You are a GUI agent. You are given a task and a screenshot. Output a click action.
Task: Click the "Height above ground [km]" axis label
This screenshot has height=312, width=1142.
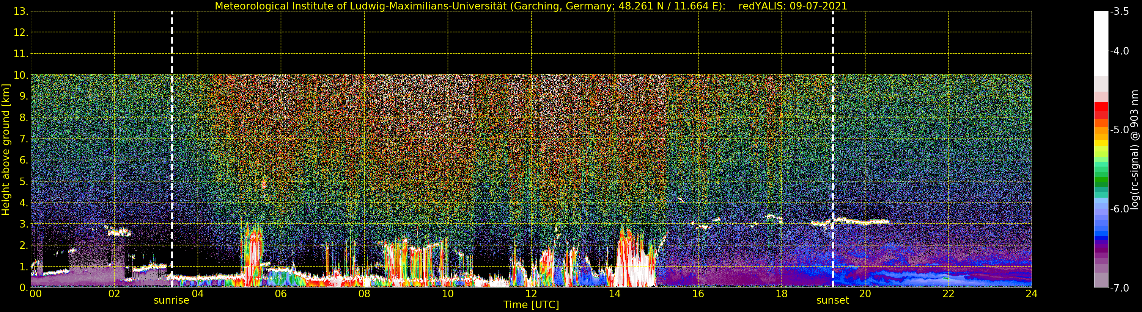tap(6, 150)
